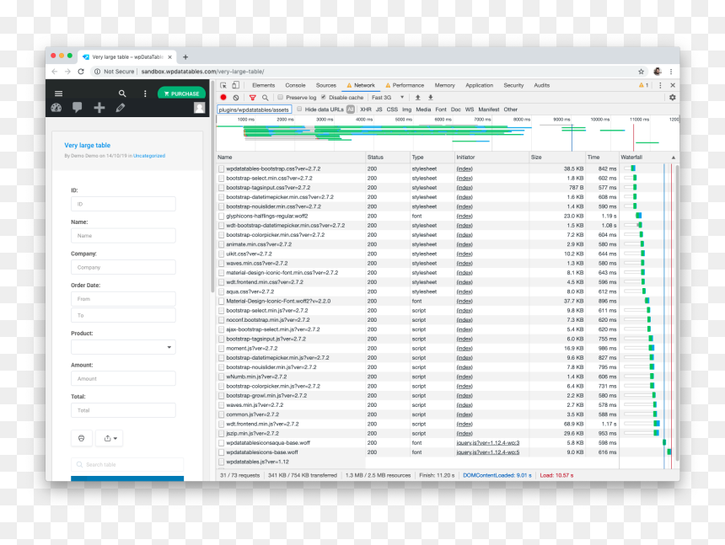Open the Application tab
This screenshot has width=725, height=545.
click(480, 85)
